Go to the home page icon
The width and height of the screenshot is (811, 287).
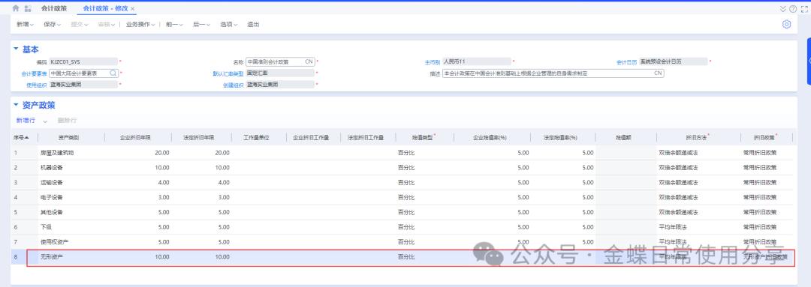click(x=16, y=8)
